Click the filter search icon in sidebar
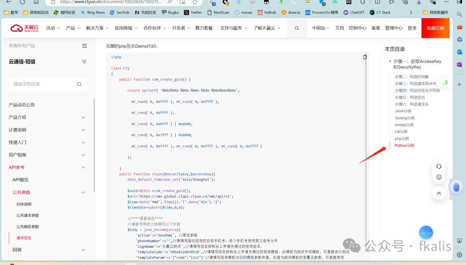 79,84
